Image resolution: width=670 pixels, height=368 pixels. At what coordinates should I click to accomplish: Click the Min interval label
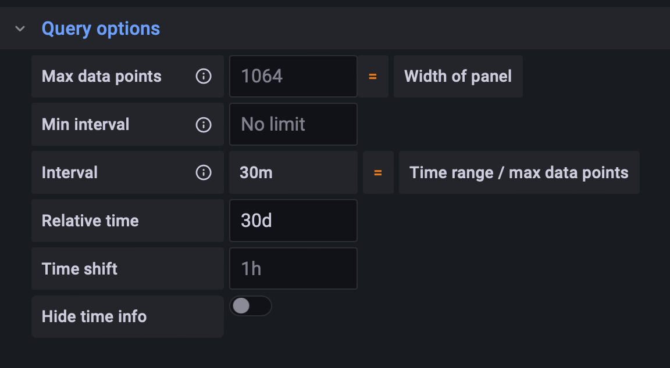point(85,124)
